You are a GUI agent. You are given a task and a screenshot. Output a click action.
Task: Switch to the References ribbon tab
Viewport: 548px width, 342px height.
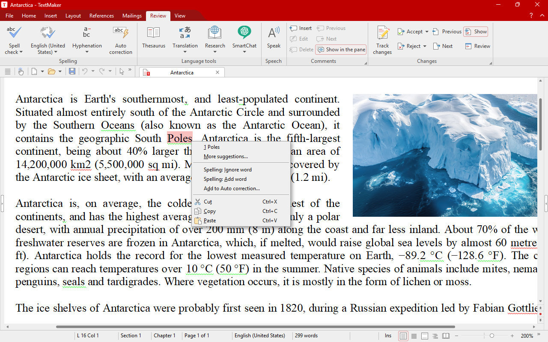(x=101, y=16)
